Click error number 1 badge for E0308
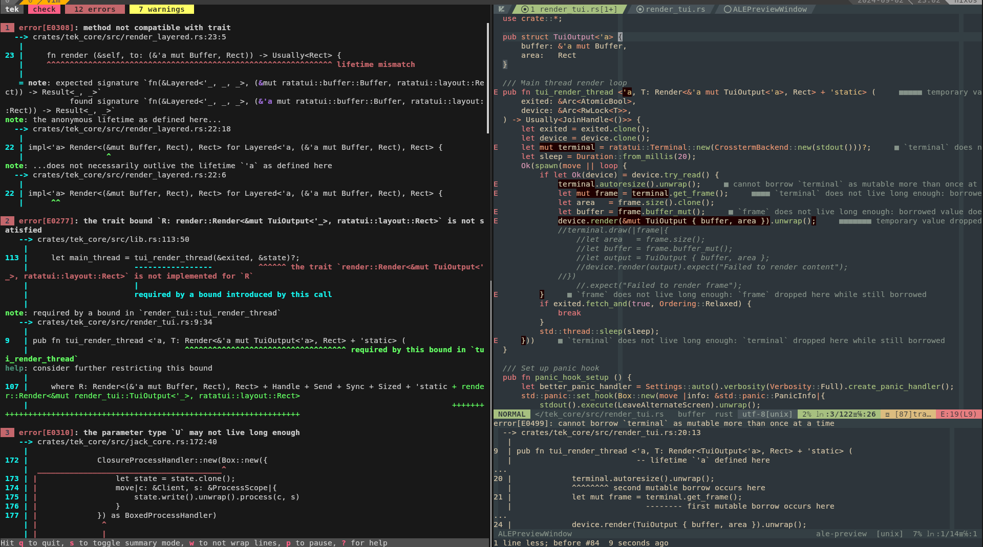This screenshot has height=547, width=983. 7,28
